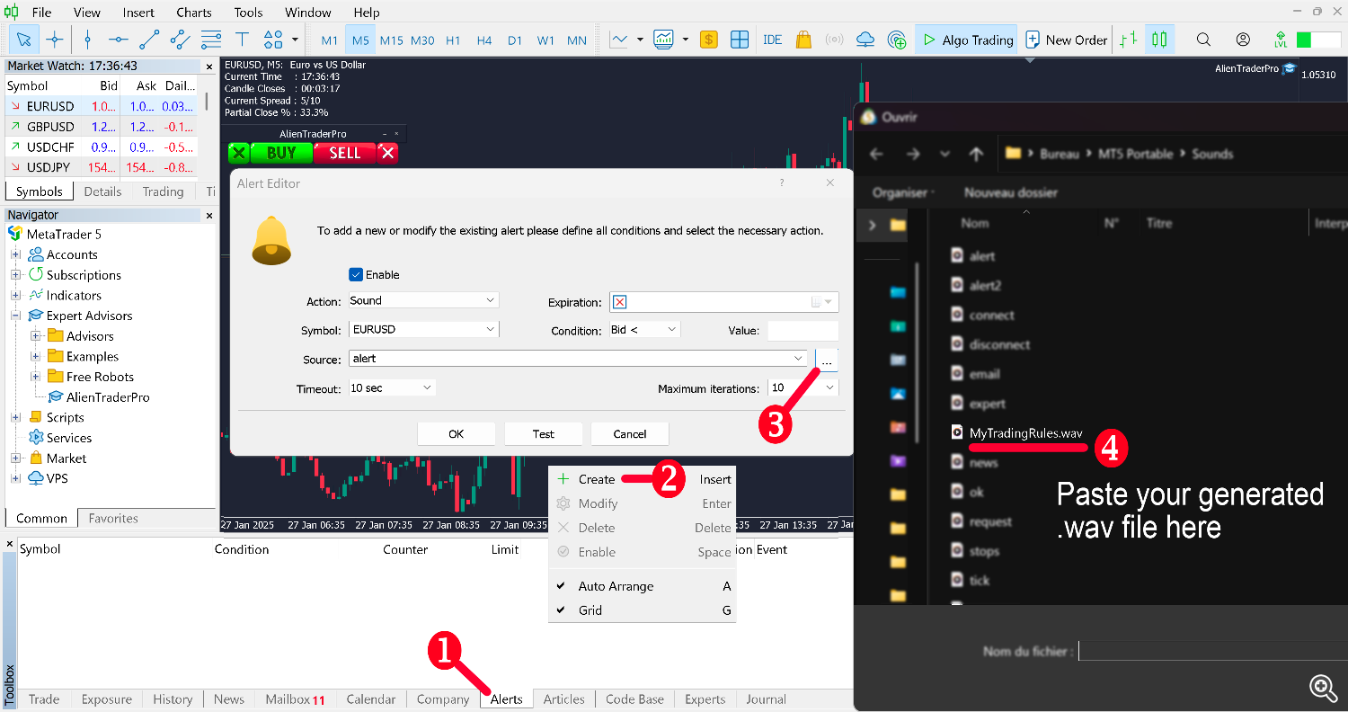Click the gold dollar trading icon
This screenshot has height=712, width=1348.
709,40
